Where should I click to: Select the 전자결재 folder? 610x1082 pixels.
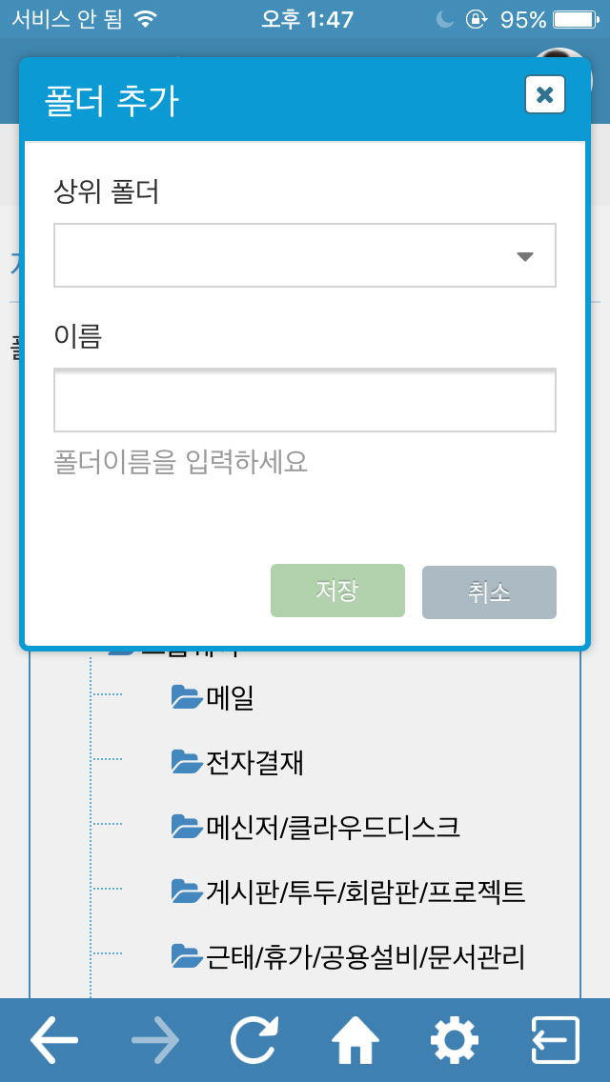(254, 763)
